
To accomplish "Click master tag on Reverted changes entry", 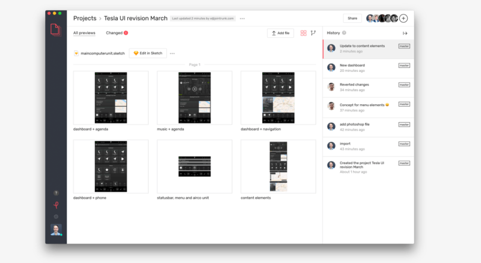I will click(x=404, y=84).
